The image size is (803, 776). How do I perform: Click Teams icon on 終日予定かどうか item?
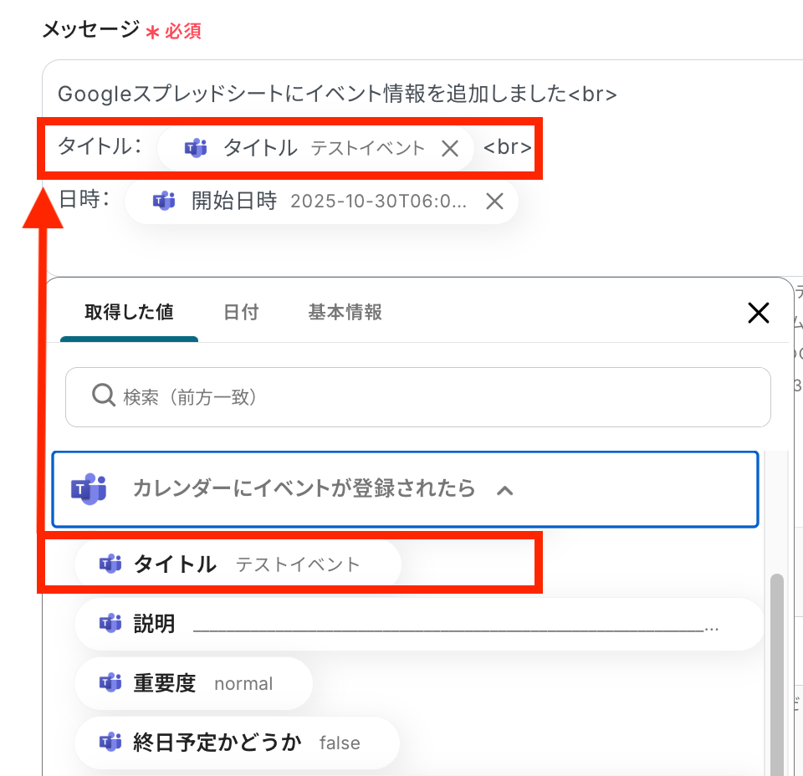point(110,743)
